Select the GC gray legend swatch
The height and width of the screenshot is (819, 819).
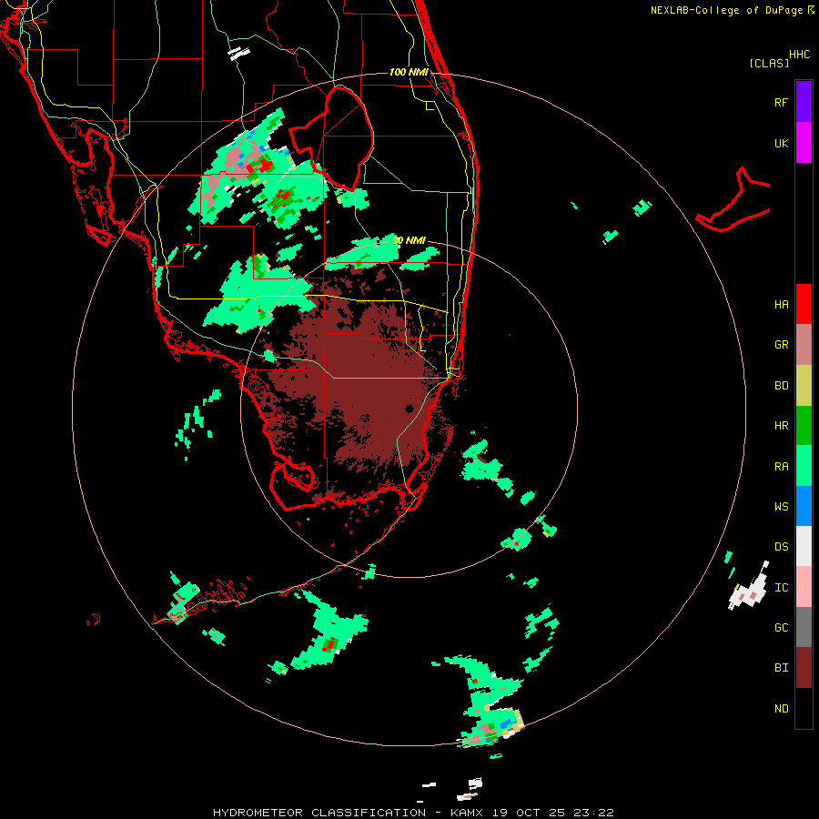(x=804, y=627)
